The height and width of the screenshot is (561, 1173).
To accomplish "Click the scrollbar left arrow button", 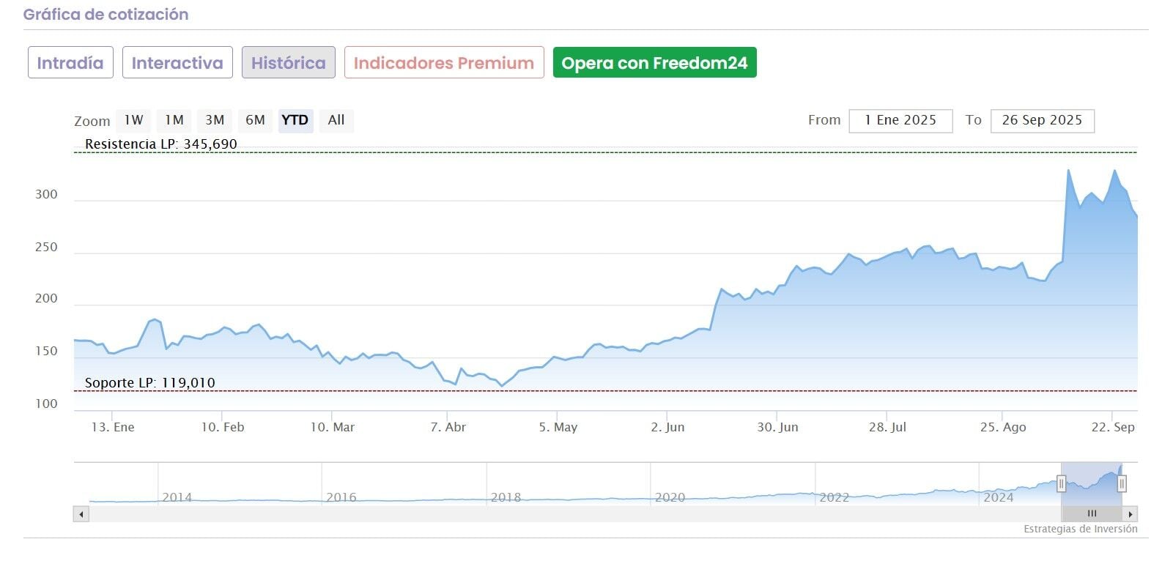I will point(81,514).
